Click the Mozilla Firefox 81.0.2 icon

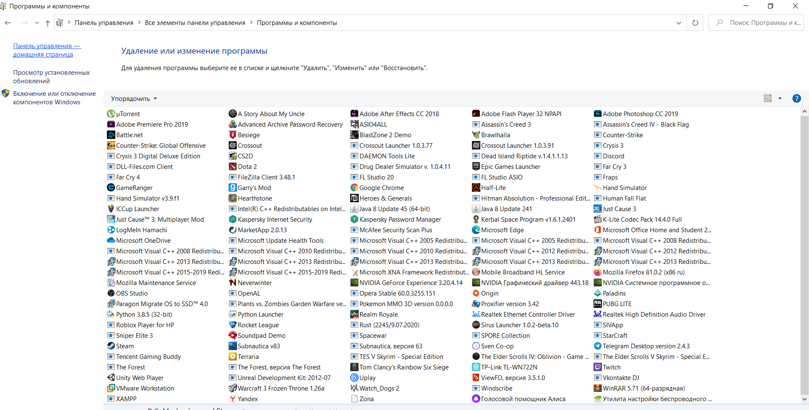[x=598, y=272]
